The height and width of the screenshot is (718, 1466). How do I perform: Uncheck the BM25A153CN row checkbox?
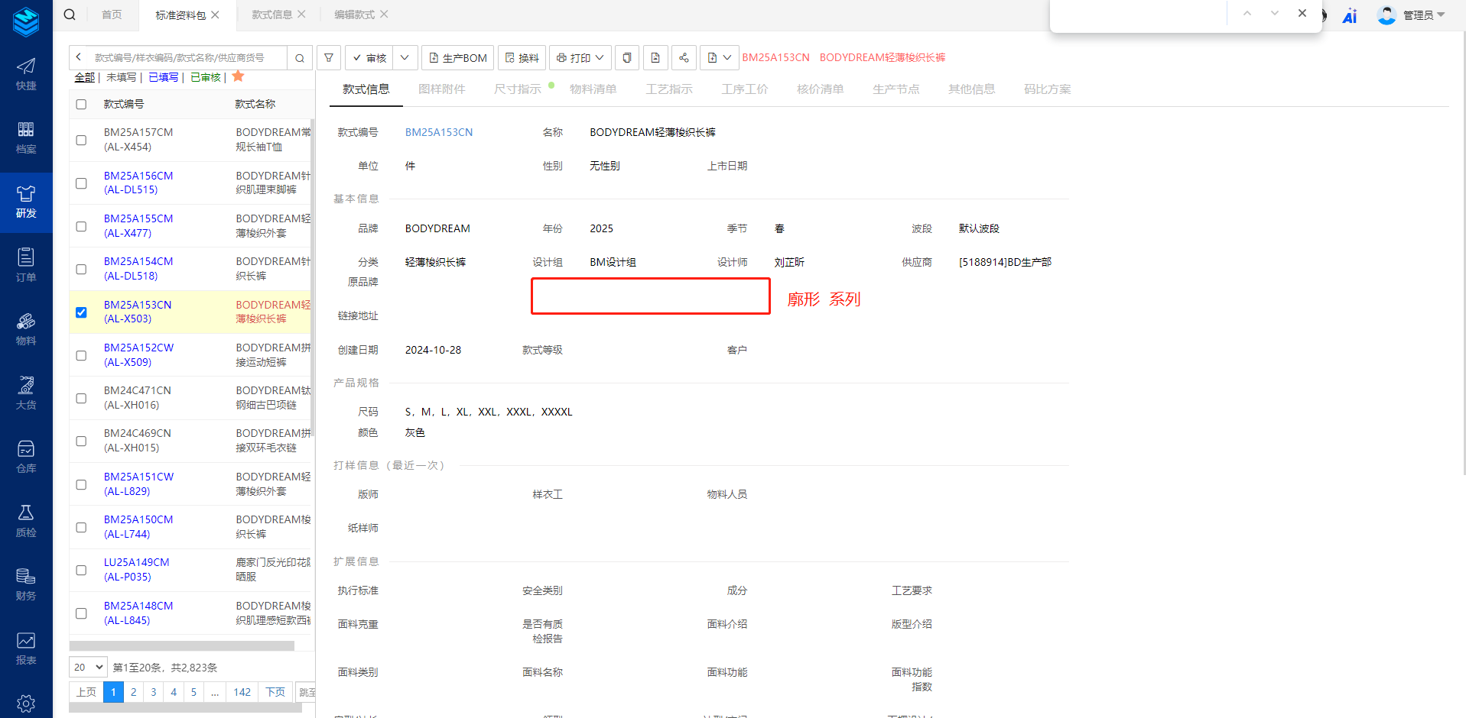[x=81, y=312]
